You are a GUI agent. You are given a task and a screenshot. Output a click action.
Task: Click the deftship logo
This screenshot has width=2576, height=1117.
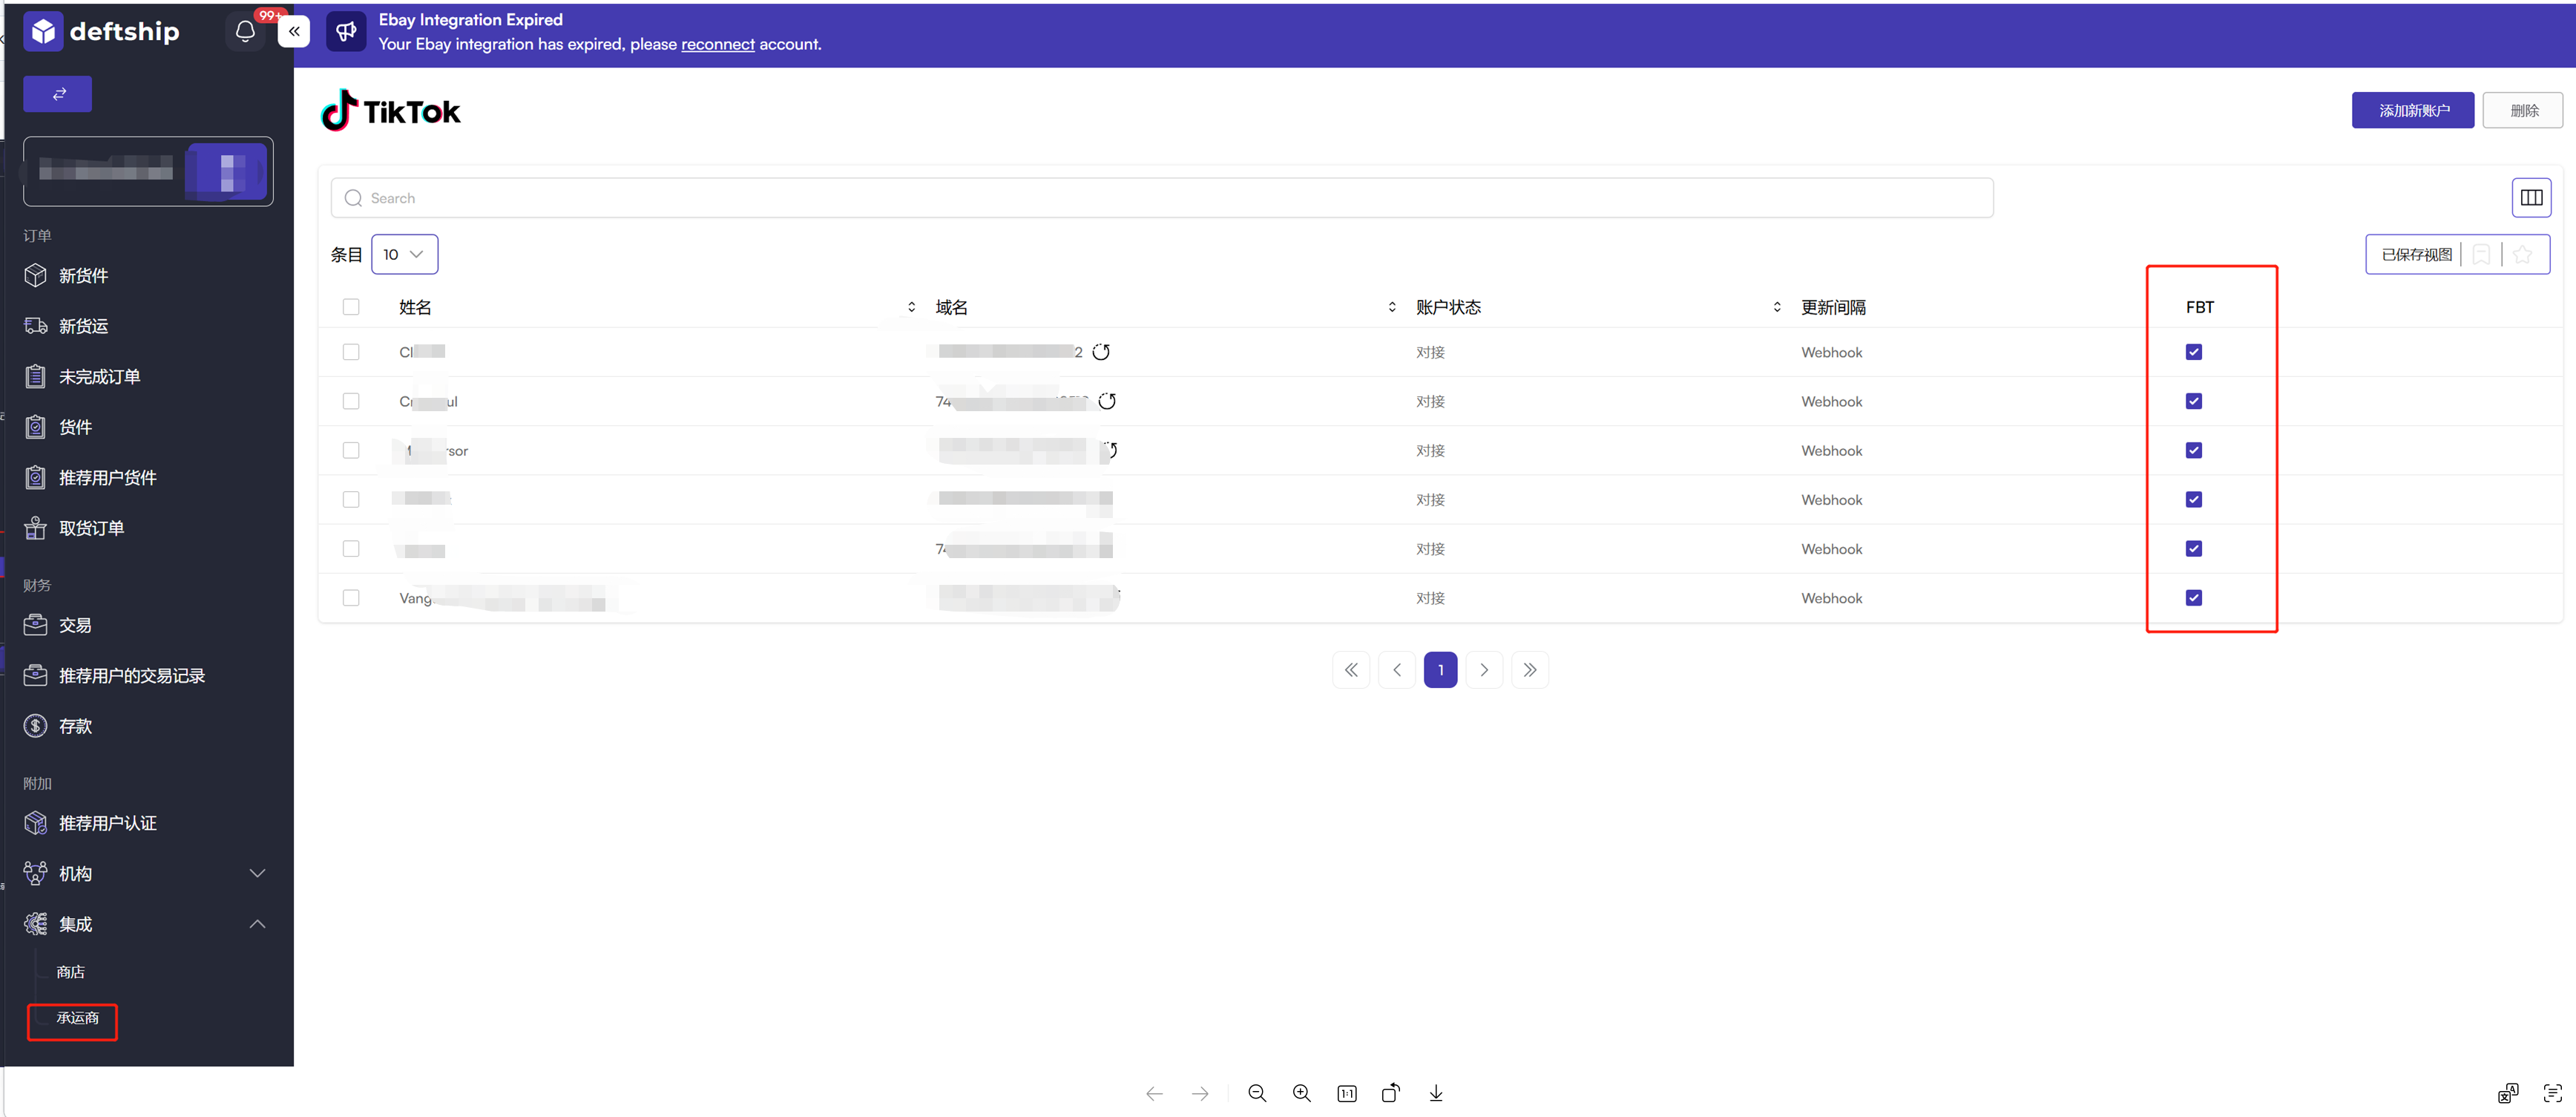coord(102,31)
